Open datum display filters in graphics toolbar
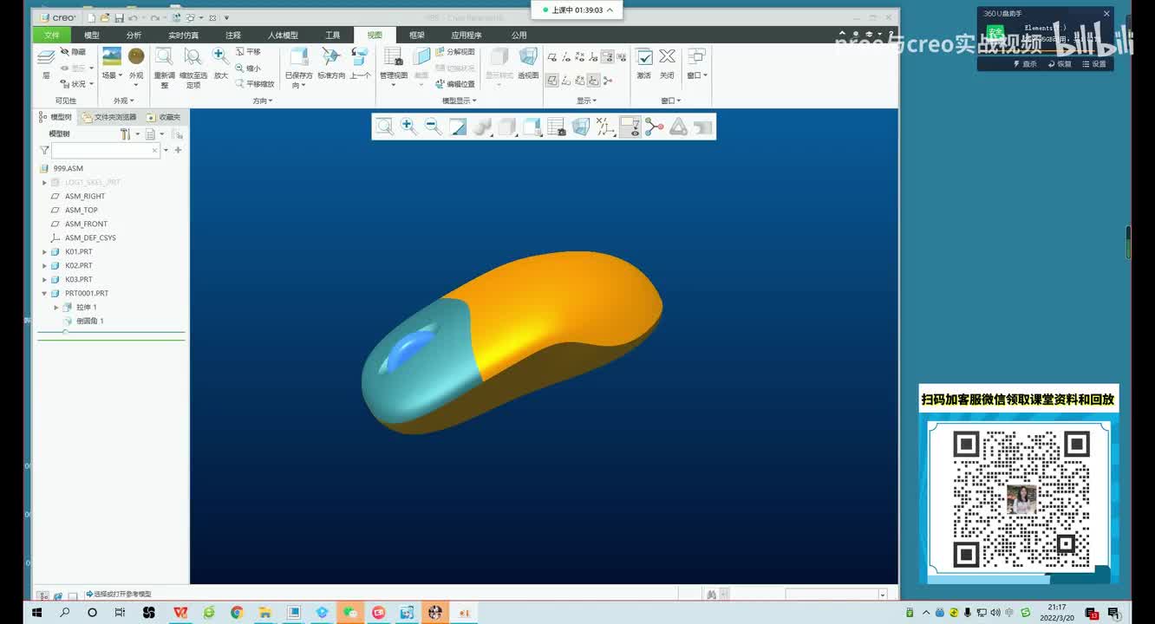The height and width of the screenshot is (624, 1155). click(x=605, y=127)
